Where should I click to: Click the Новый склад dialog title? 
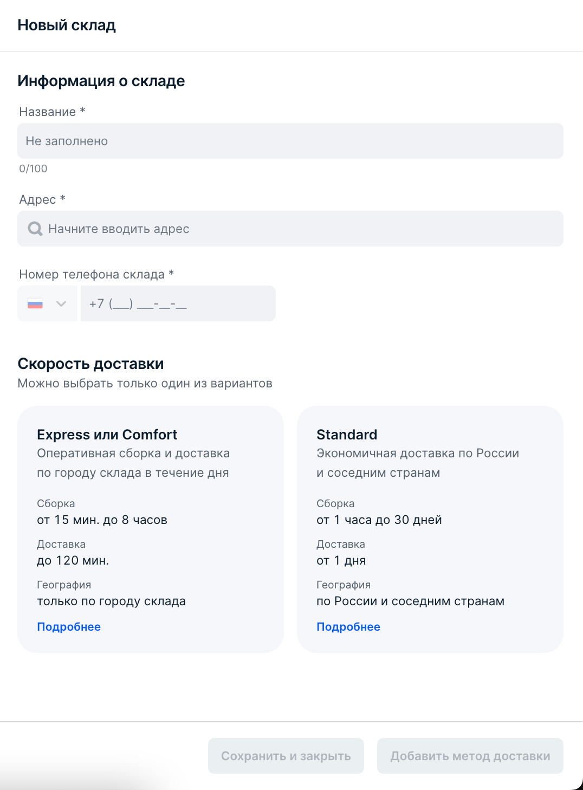67,25
